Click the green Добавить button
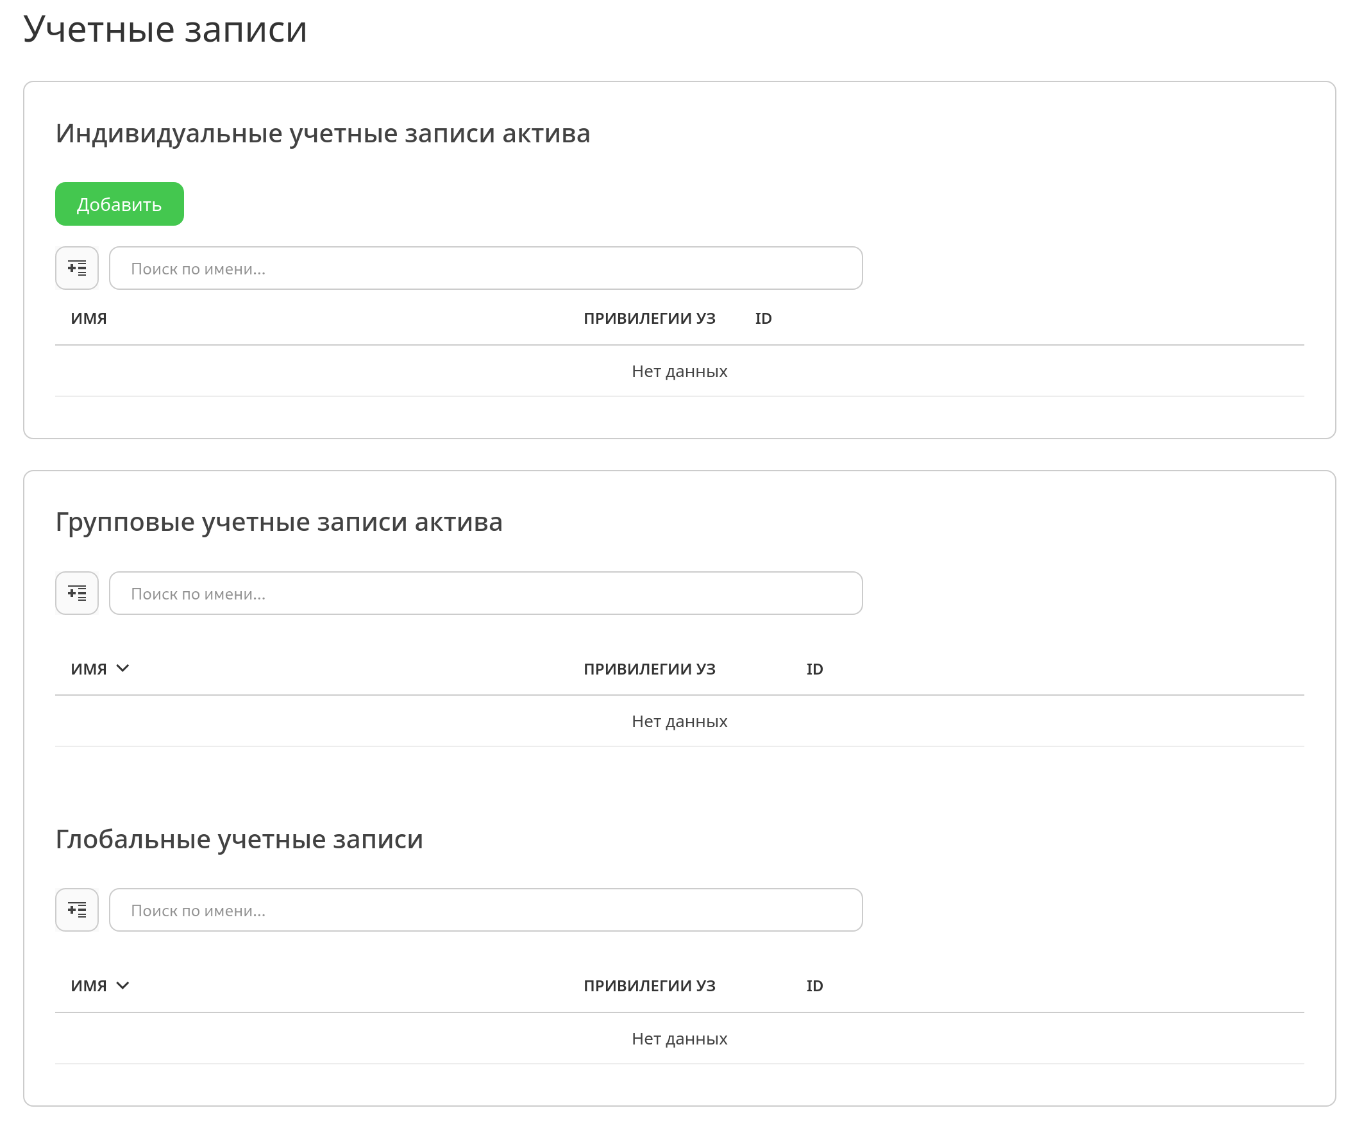The height and width of the screenshot is (1124, 1355). (x=119, y=204)
